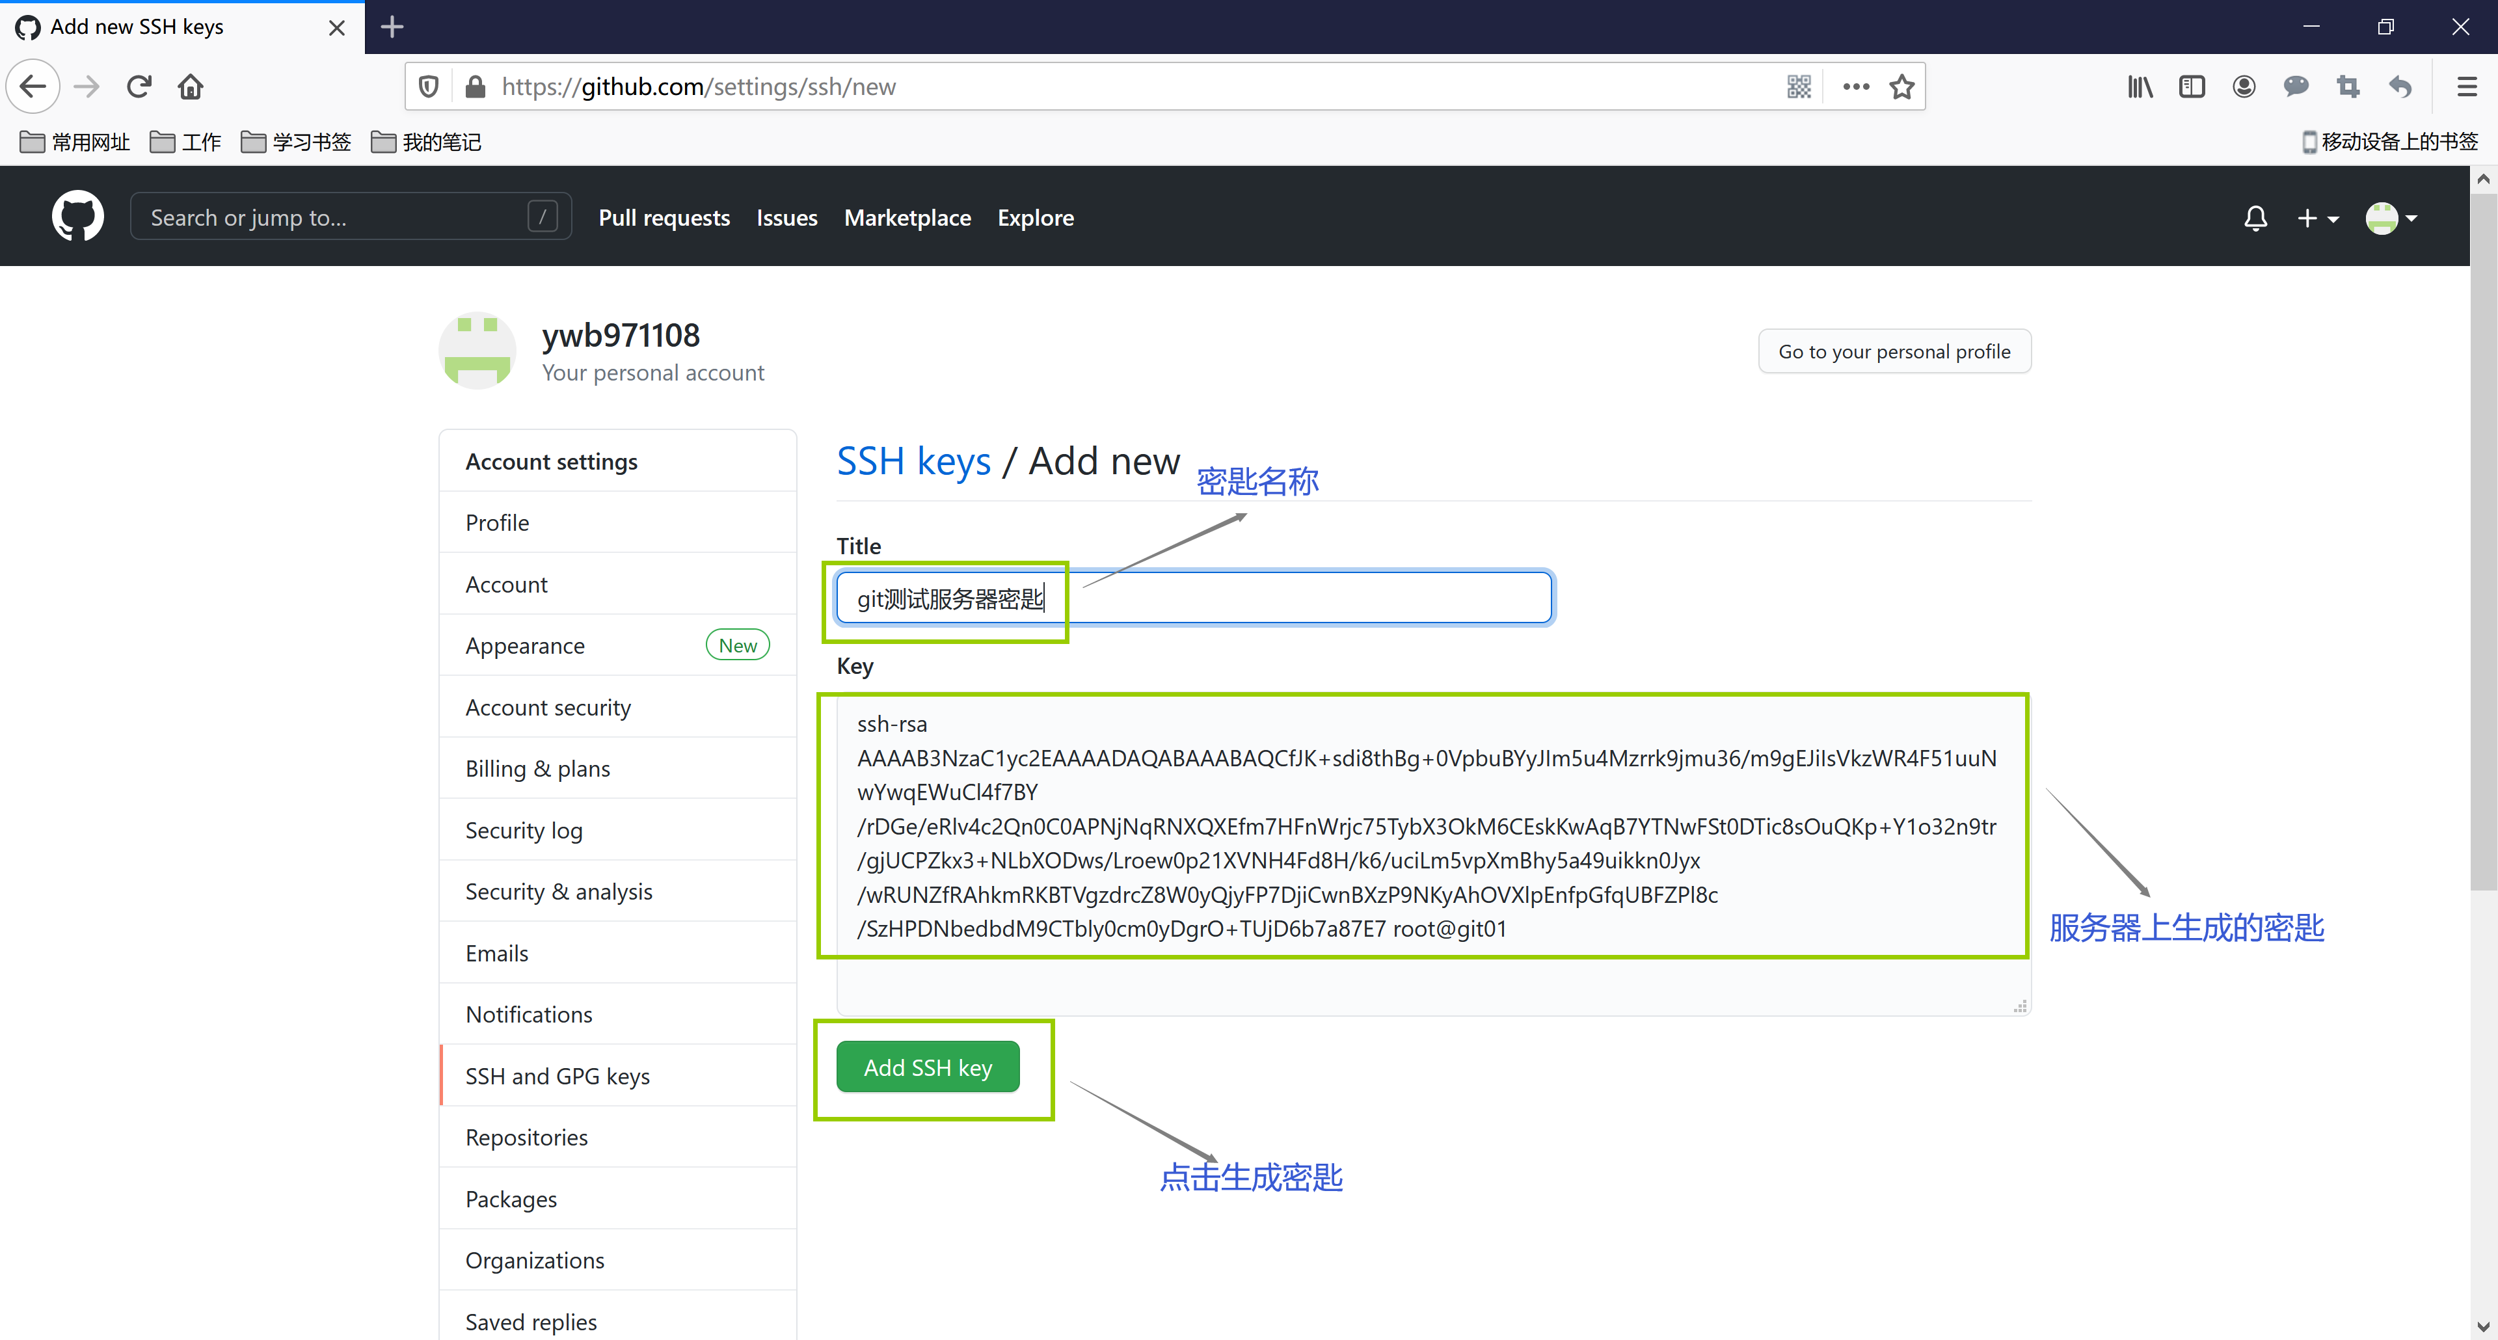Open Explore in the header
Viewport: 2498px width, 1340px height.
click(1035, 217)
